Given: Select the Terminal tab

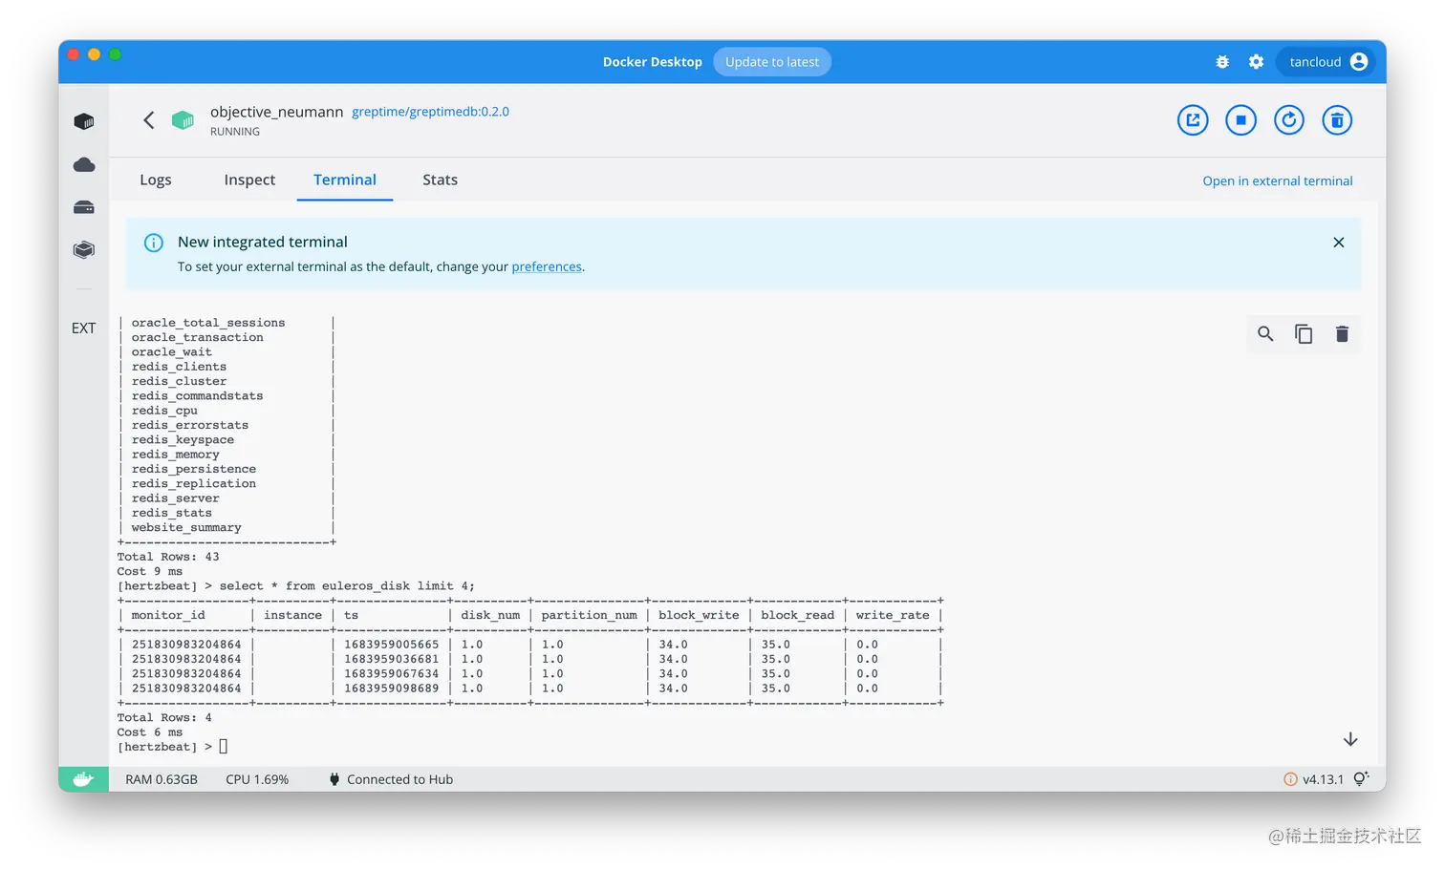Looking at the screenshot, I should [345, 180].
